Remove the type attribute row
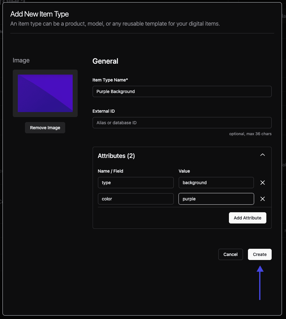This screenshot has width=286, height=319. click(x=263, y=183)
